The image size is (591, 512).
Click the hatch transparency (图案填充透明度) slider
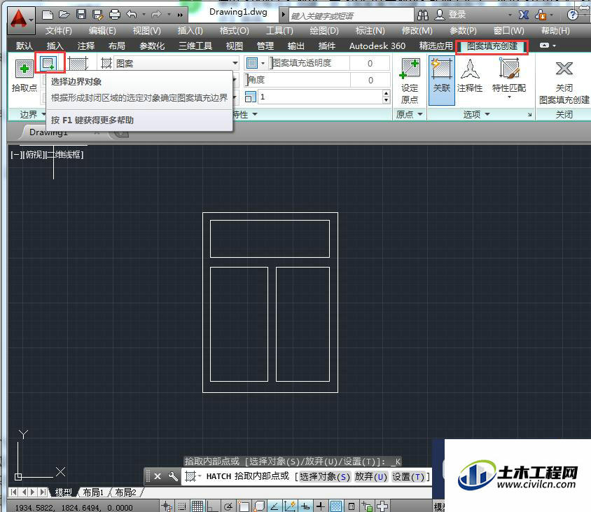(x=310, y=63)
